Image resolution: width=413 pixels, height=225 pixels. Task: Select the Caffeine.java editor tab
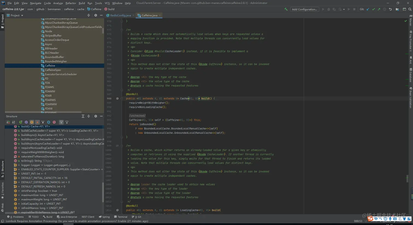pos(149,15)
